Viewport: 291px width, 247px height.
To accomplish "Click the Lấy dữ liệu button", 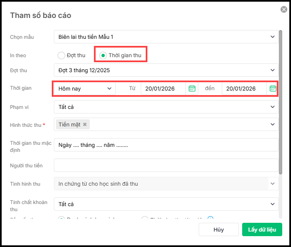I will pyautogui.click(x=262, y=229).
